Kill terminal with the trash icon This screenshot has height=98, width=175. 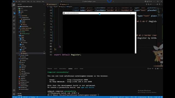coord(158,69)
